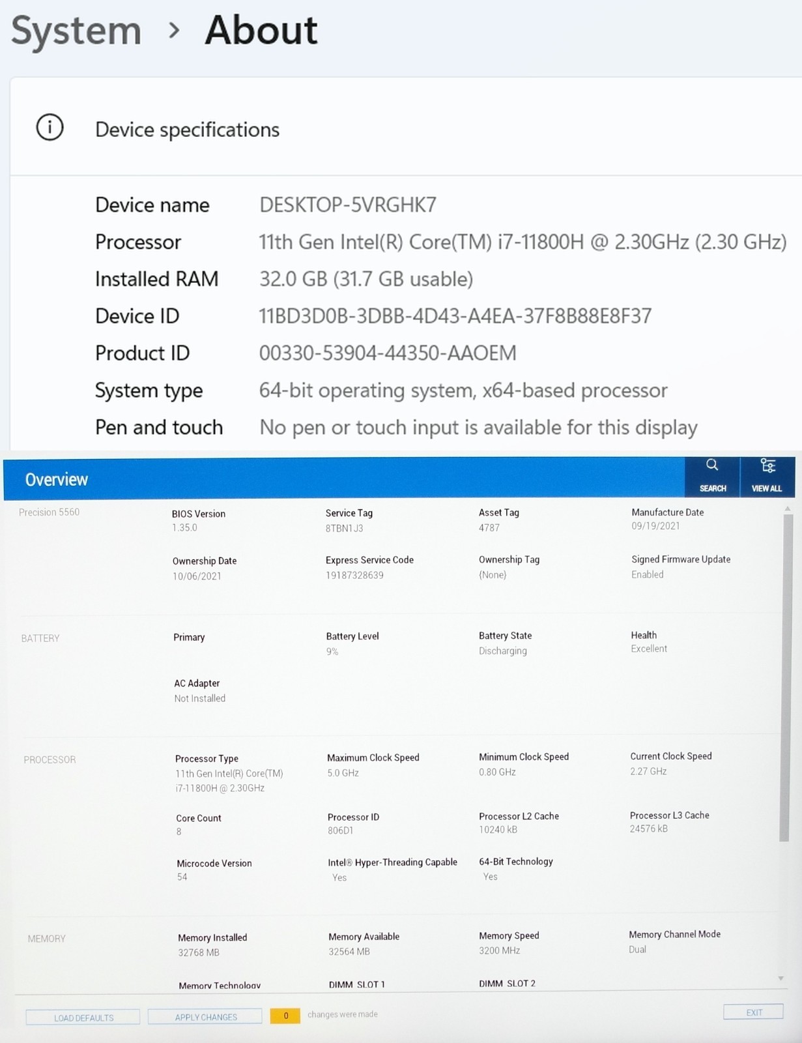Click the Battery Level value 9%
The image size is (802, 1043).
(332, 651)
